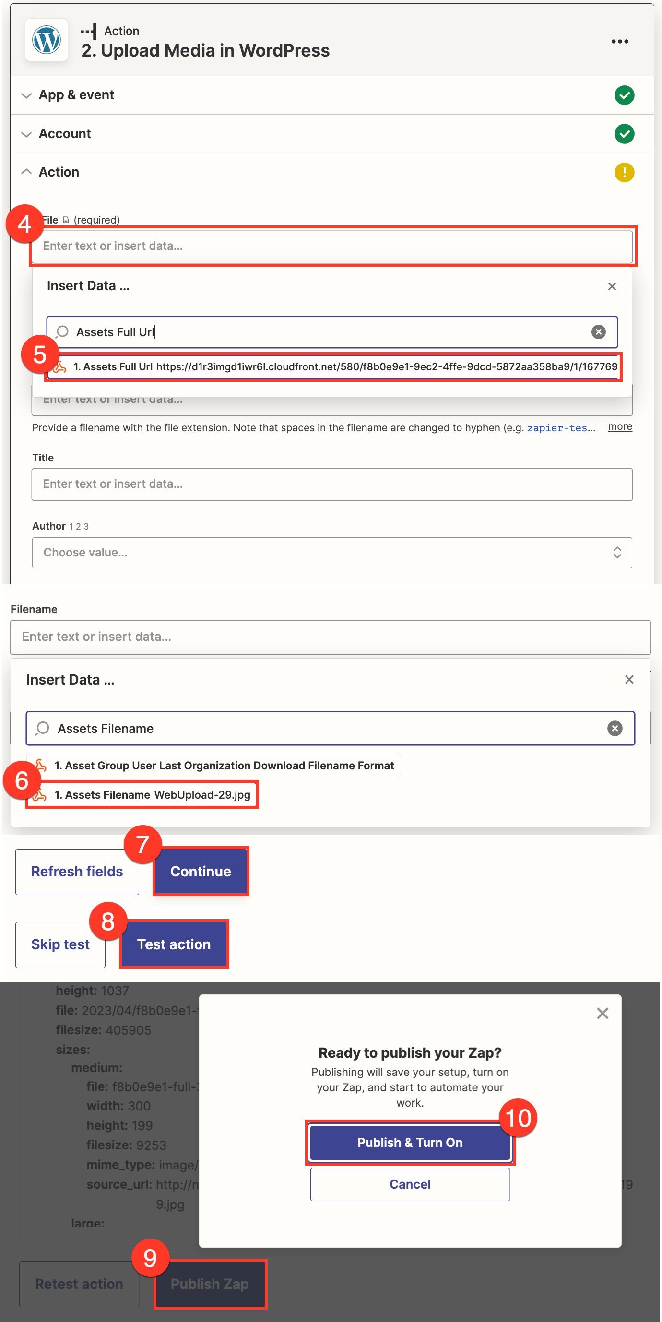Close the Ready to publish dialog
Image resolution: width=662 pixels, height=1322 pixels.
[x=602, y=1013]
